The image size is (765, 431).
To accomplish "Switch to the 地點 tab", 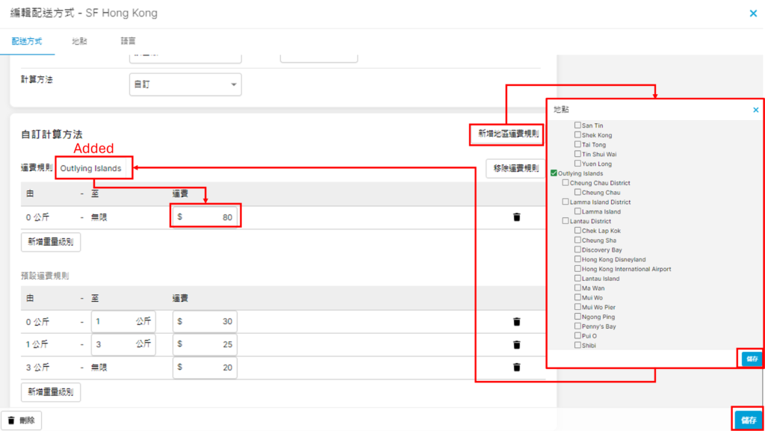I will pyautogui.click(x=79, y=41).
